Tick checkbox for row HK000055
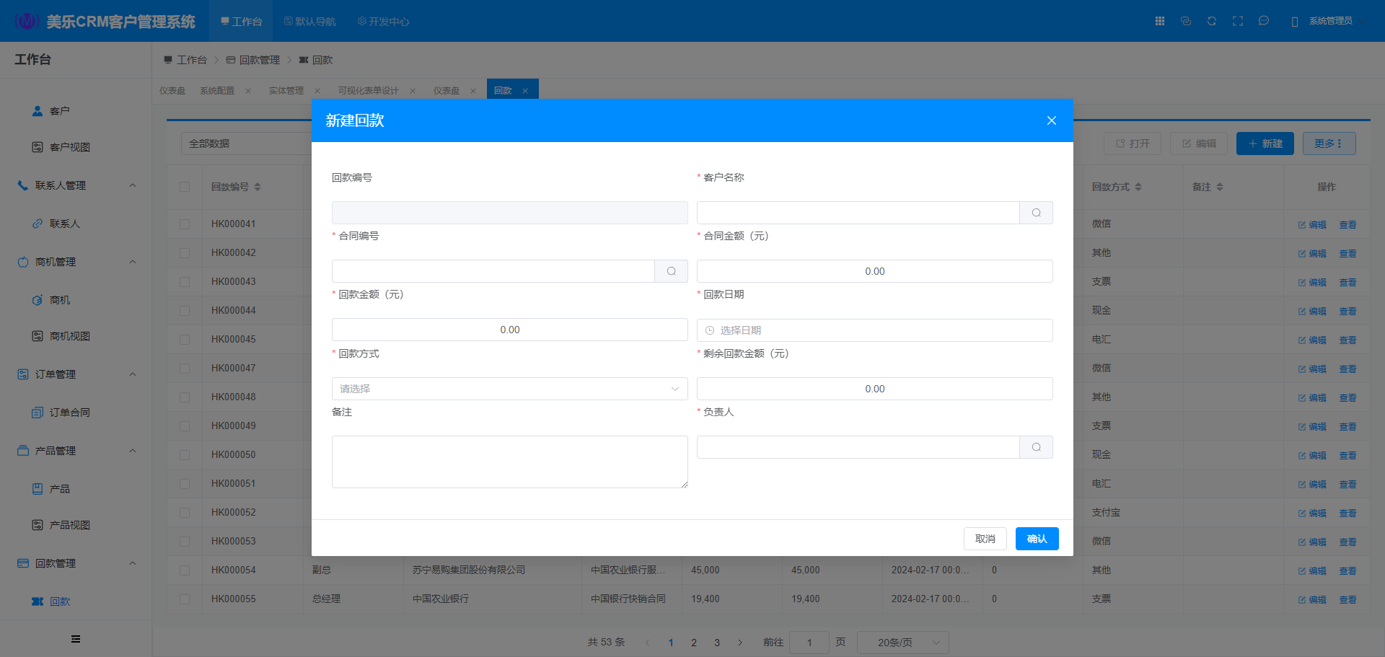The height and width of the screenshot is (657, 1385). coord(185,599)
